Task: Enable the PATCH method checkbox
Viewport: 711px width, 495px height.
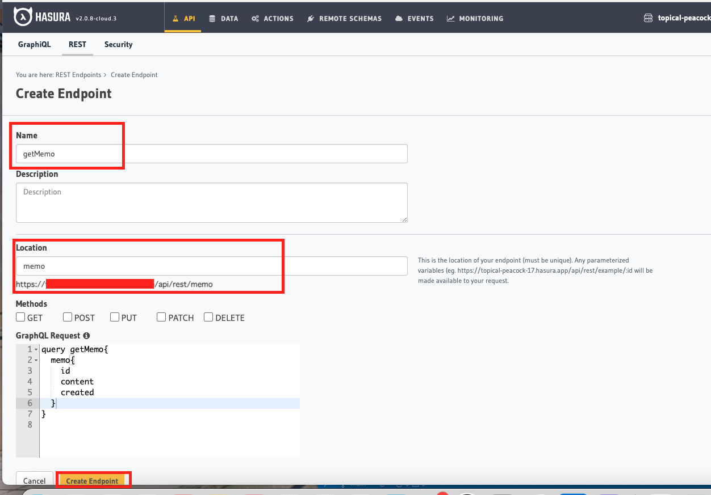Action: click(x=161, y=317)
